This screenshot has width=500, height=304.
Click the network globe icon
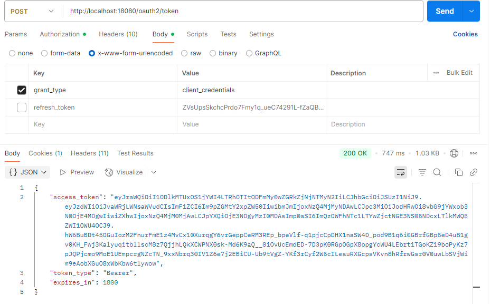click(x=454, y=153)
